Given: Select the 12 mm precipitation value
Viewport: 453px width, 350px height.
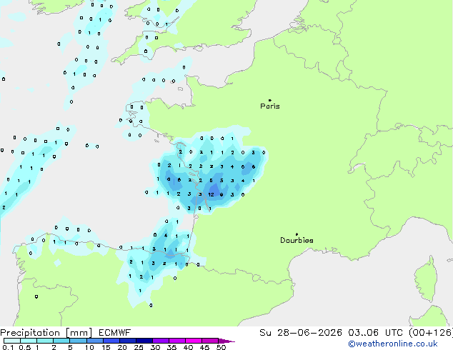Looking at the screenshot, I should [x=211, y=194].
